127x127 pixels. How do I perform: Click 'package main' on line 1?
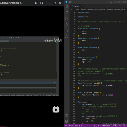(84, 12)
